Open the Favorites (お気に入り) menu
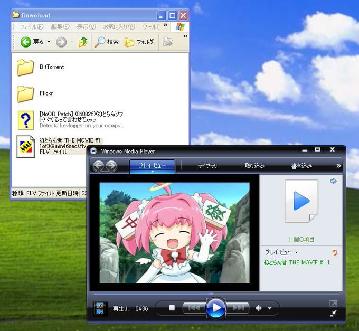The width and height of the screenshot is (359, 331). point(119,27)
